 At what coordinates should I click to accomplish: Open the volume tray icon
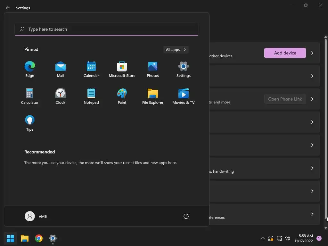pos(287,238)
